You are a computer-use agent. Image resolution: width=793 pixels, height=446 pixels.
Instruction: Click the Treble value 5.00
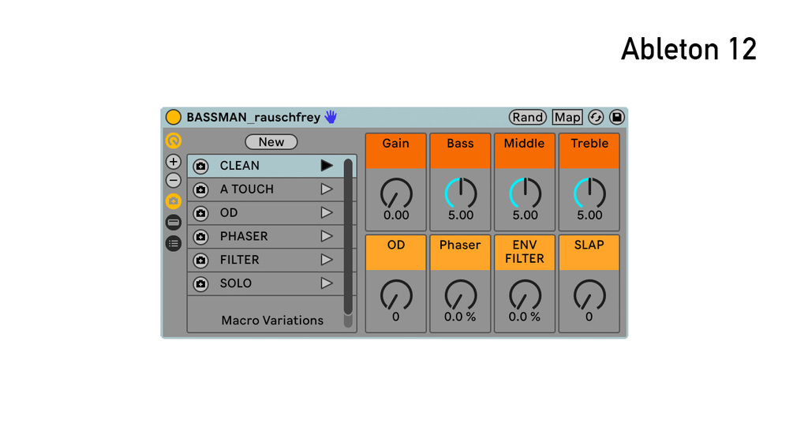pyautogui.click(x=589, y=216)
